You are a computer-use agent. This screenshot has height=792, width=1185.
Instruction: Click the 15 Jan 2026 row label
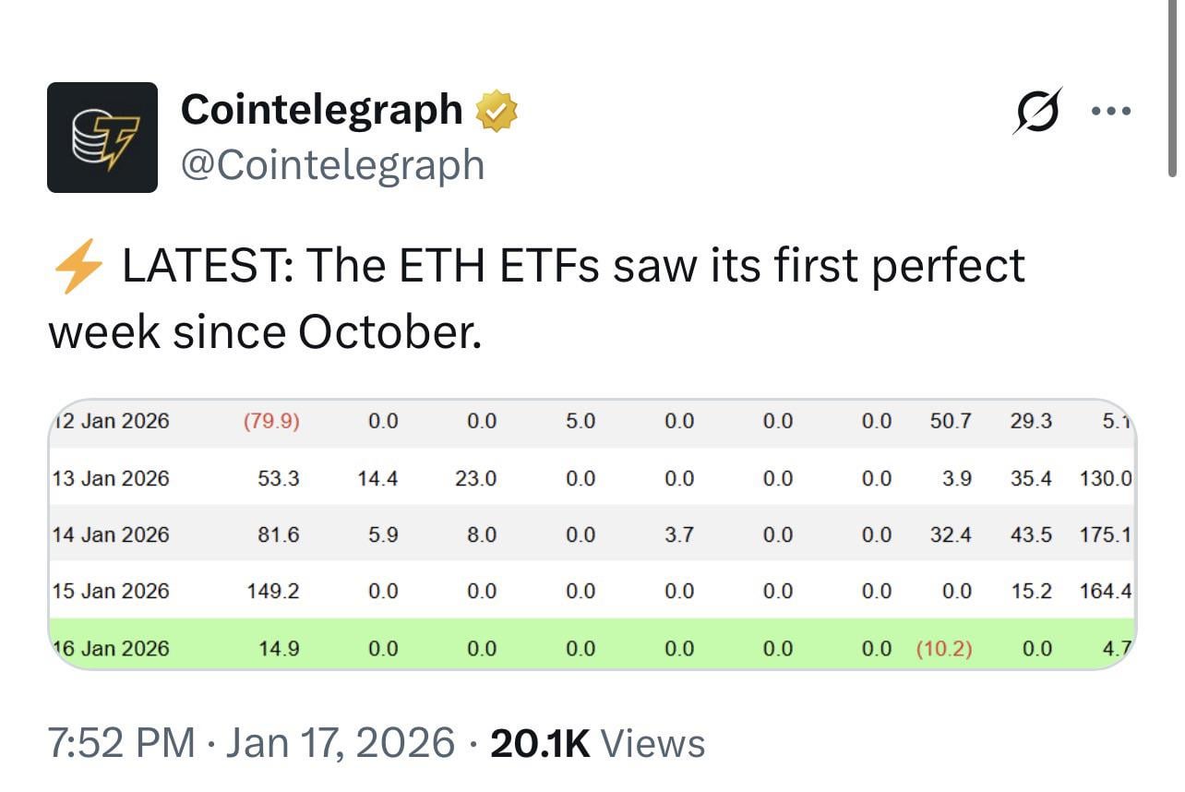pyautogui.click(x=111, y=591)
